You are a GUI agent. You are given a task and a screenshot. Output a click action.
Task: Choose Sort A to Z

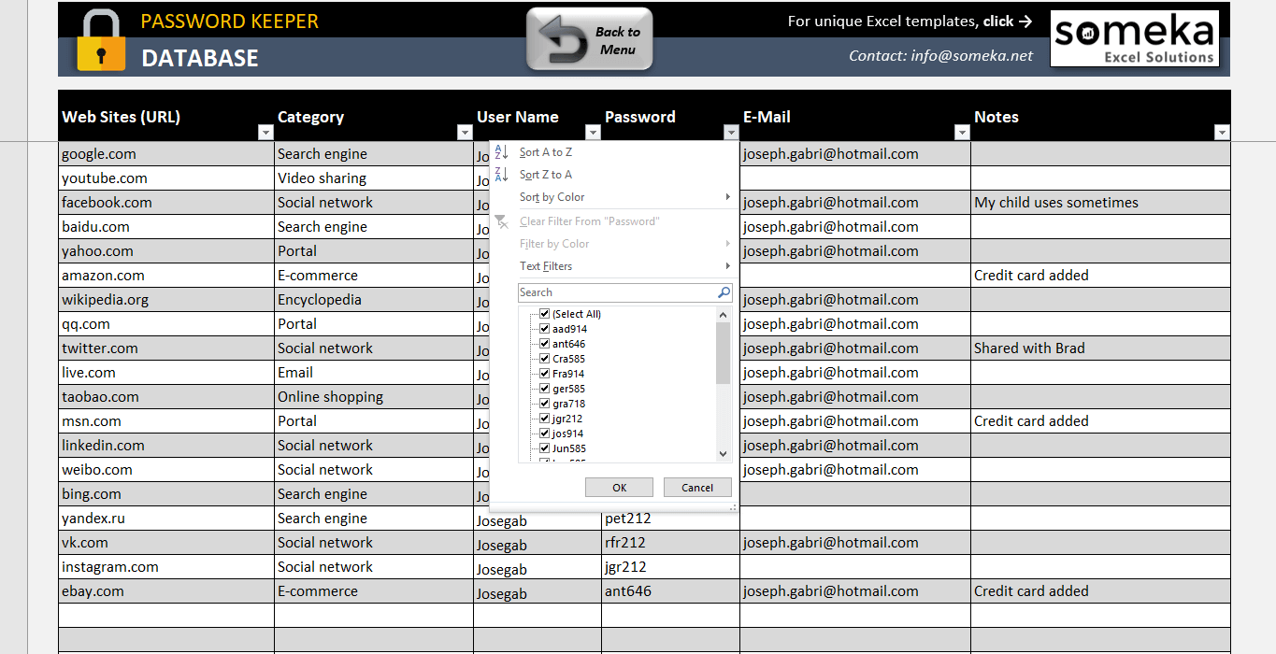(x=546, y=152)
